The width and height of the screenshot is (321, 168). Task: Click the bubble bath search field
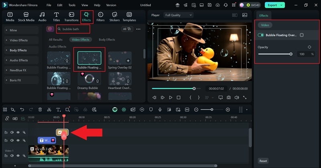(73, 29)
